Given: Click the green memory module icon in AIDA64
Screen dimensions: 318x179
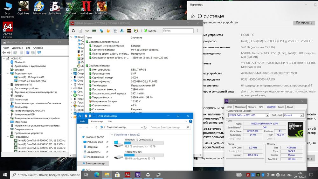Looking at the screenshot, I should pos(94,31).
